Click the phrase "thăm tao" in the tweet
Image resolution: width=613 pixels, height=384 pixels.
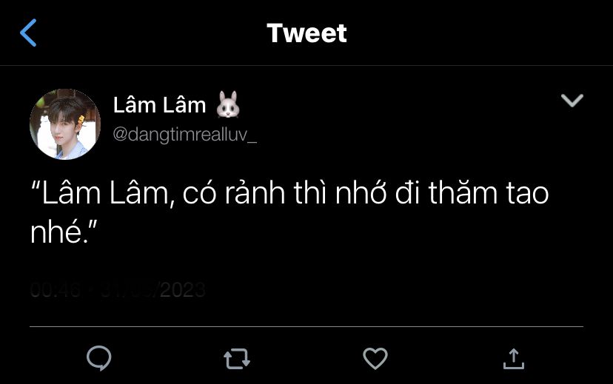coord(489,192)
